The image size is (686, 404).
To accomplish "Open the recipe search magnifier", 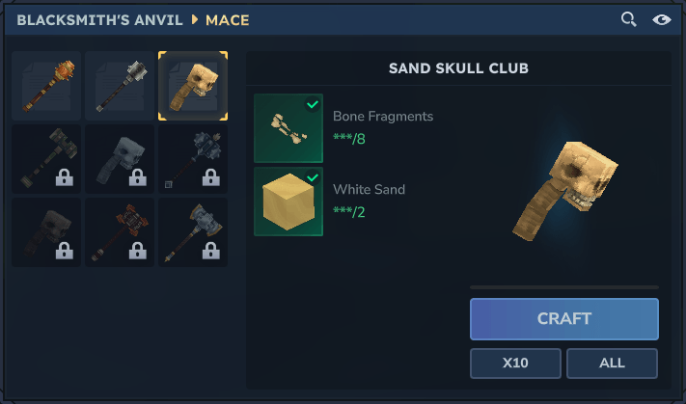I will [629, 19].
